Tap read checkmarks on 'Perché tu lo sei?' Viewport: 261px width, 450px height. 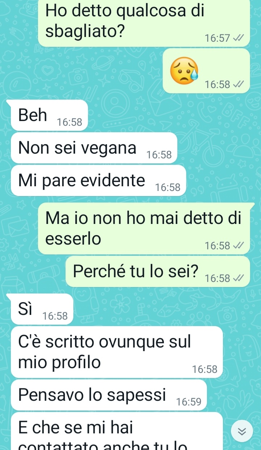coord(238,278)
